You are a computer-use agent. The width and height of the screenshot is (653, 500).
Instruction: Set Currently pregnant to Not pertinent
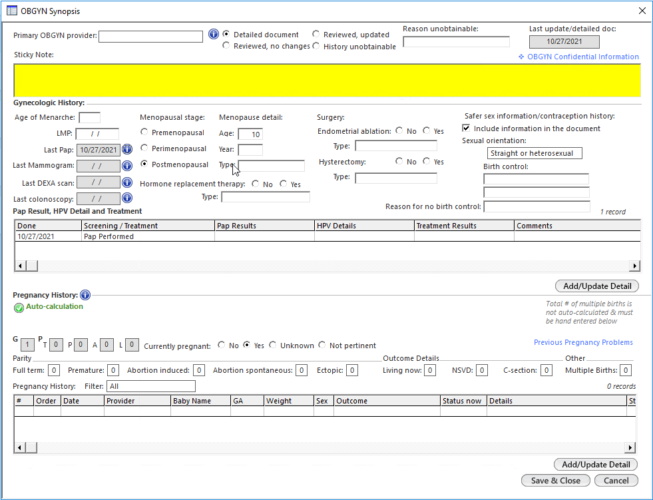(322, 345)
